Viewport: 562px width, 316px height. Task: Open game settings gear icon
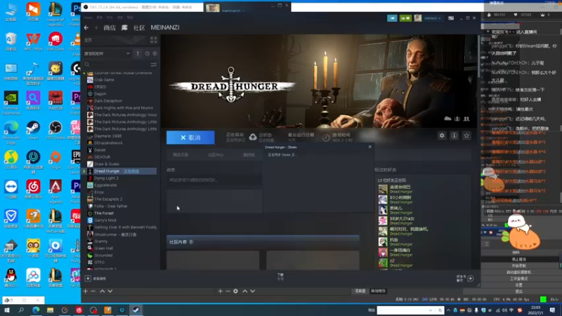[442, 136]
